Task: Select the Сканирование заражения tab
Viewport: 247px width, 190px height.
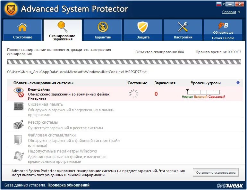Action: (63, 30)
